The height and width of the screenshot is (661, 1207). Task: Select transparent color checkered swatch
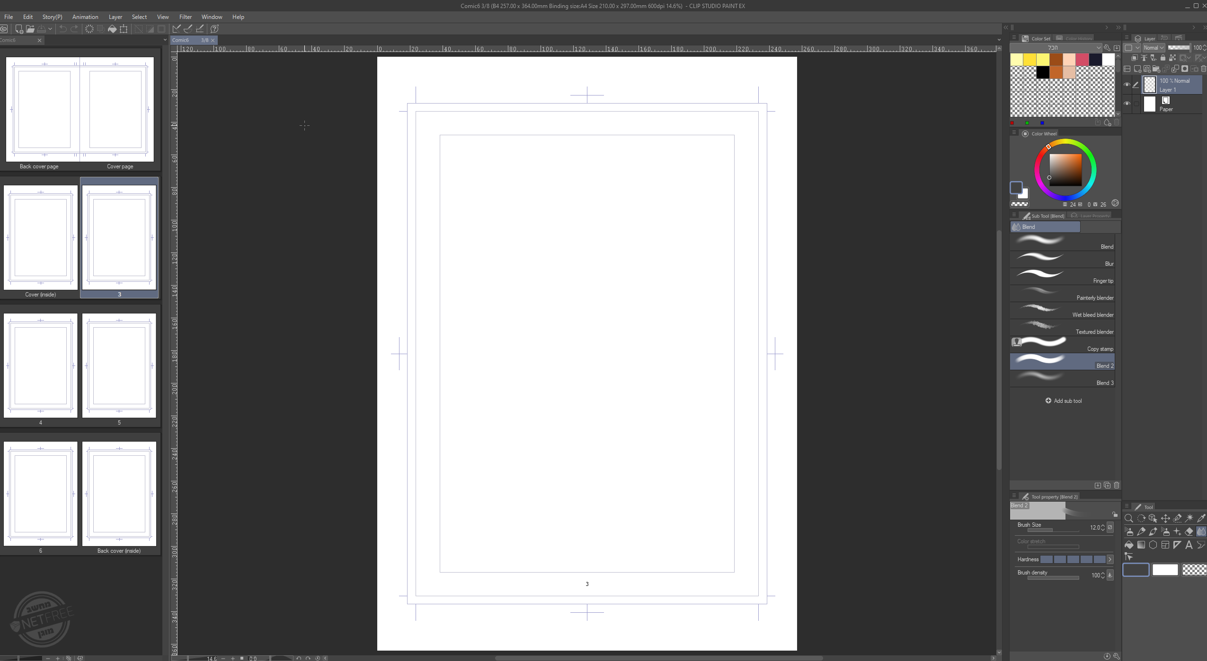pos(1194,570)
